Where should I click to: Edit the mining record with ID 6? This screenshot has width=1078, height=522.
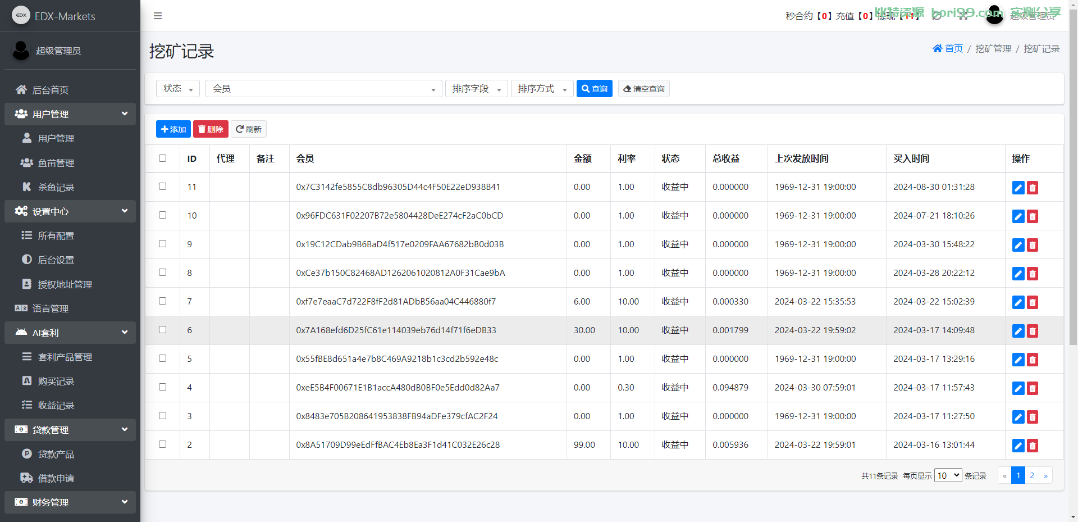(x=1018, y=331)
